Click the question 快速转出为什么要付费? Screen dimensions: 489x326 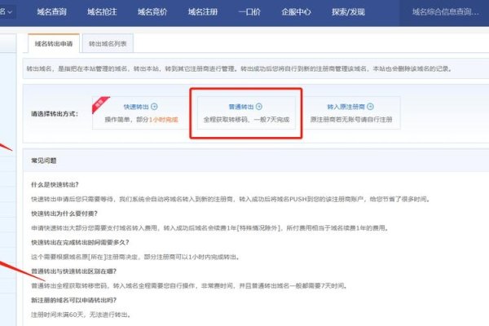(64, 214)
